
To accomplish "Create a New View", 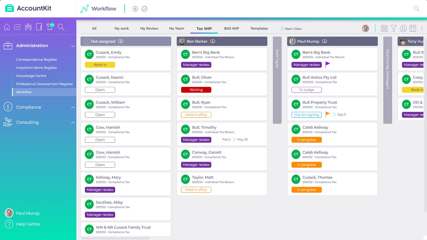I will click(291, 29).
